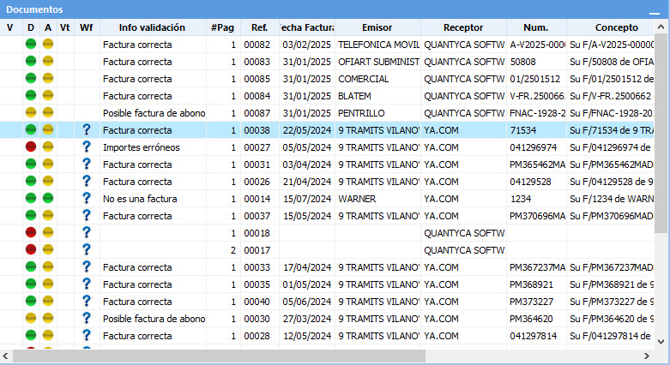
Task: Click green D status icon for Ref 00082
Action: [x=31, y=44]
